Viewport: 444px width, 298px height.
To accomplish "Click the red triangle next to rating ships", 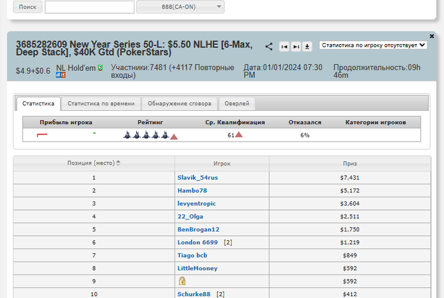I will tap(174, 137).
